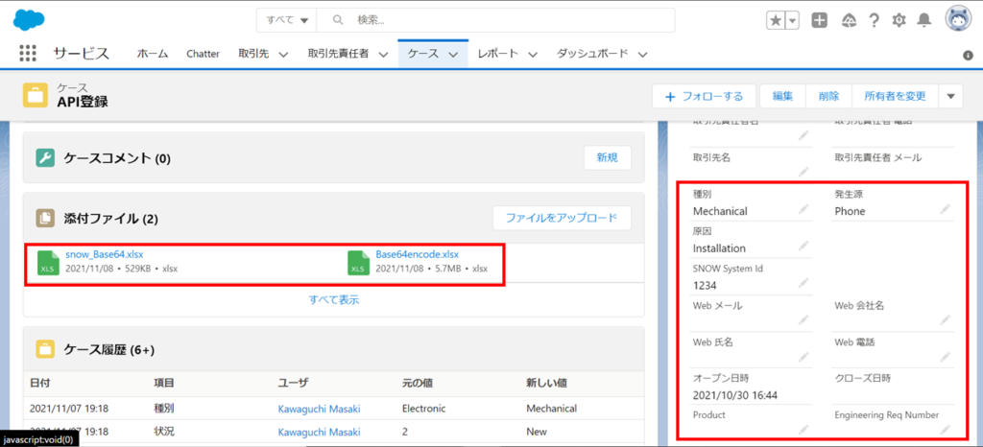Open the notifications bell icon

[x=924, y=20]
